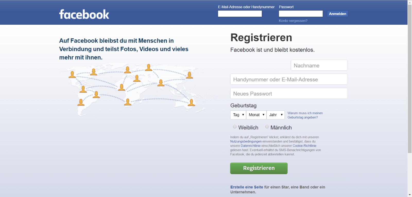Click Erstelle eine Seite link
Image resolution: width=412 pixels, height=197 pixels.
click(x=247, y=187)
